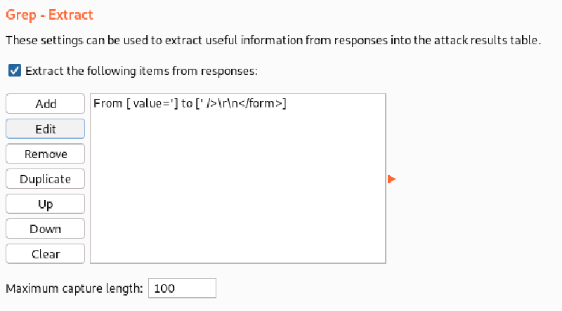Click the word "Extract" in the orange title
Screen dimensions: 562x311
coord(73,15)
